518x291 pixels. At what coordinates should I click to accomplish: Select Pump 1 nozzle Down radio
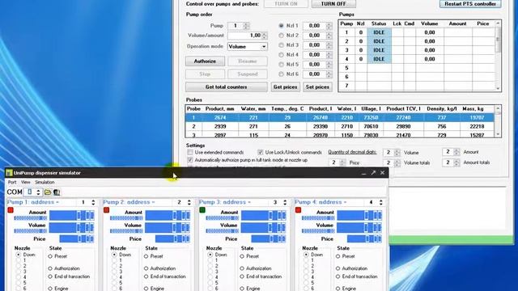coord(18,255)
